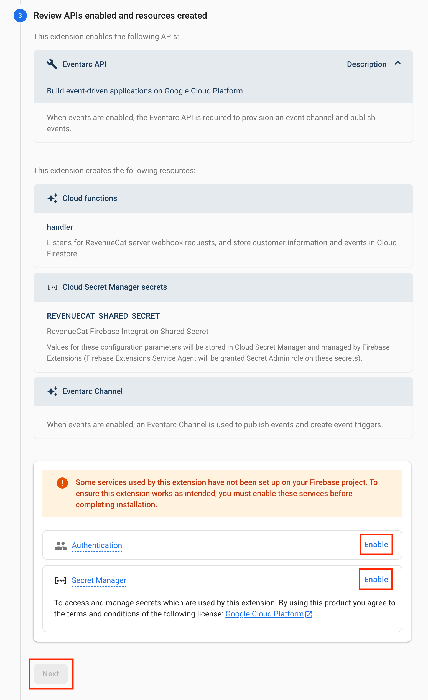Image resolution: width=428 pixels, height=700 pixels.
Task: Click the orange warning exclamation icon
Action: point(62,483)
